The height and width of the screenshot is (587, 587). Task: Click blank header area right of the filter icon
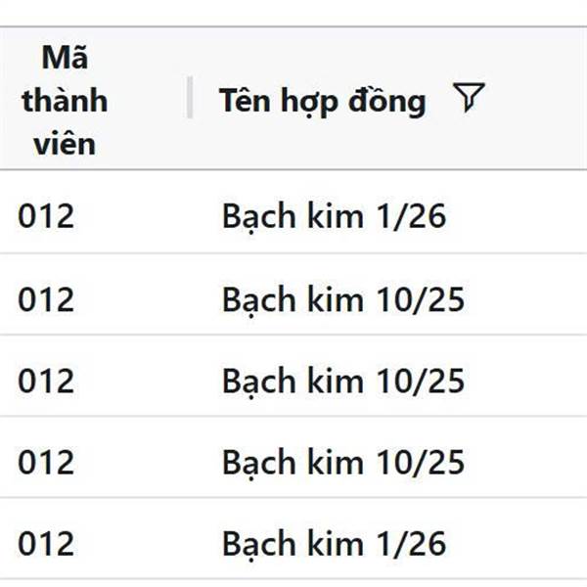[x=536, y=98]
